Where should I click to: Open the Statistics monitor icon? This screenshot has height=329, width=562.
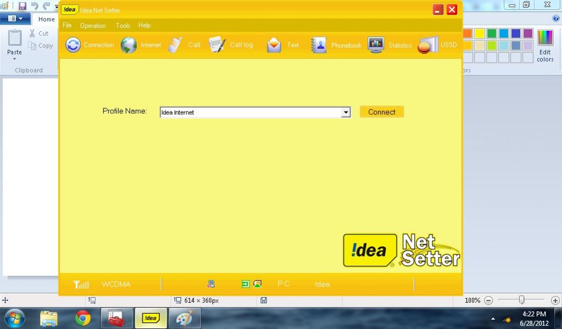click(x=376, y=45)
